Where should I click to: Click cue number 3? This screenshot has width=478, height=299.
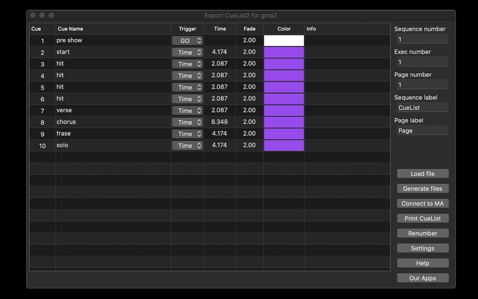42,64
